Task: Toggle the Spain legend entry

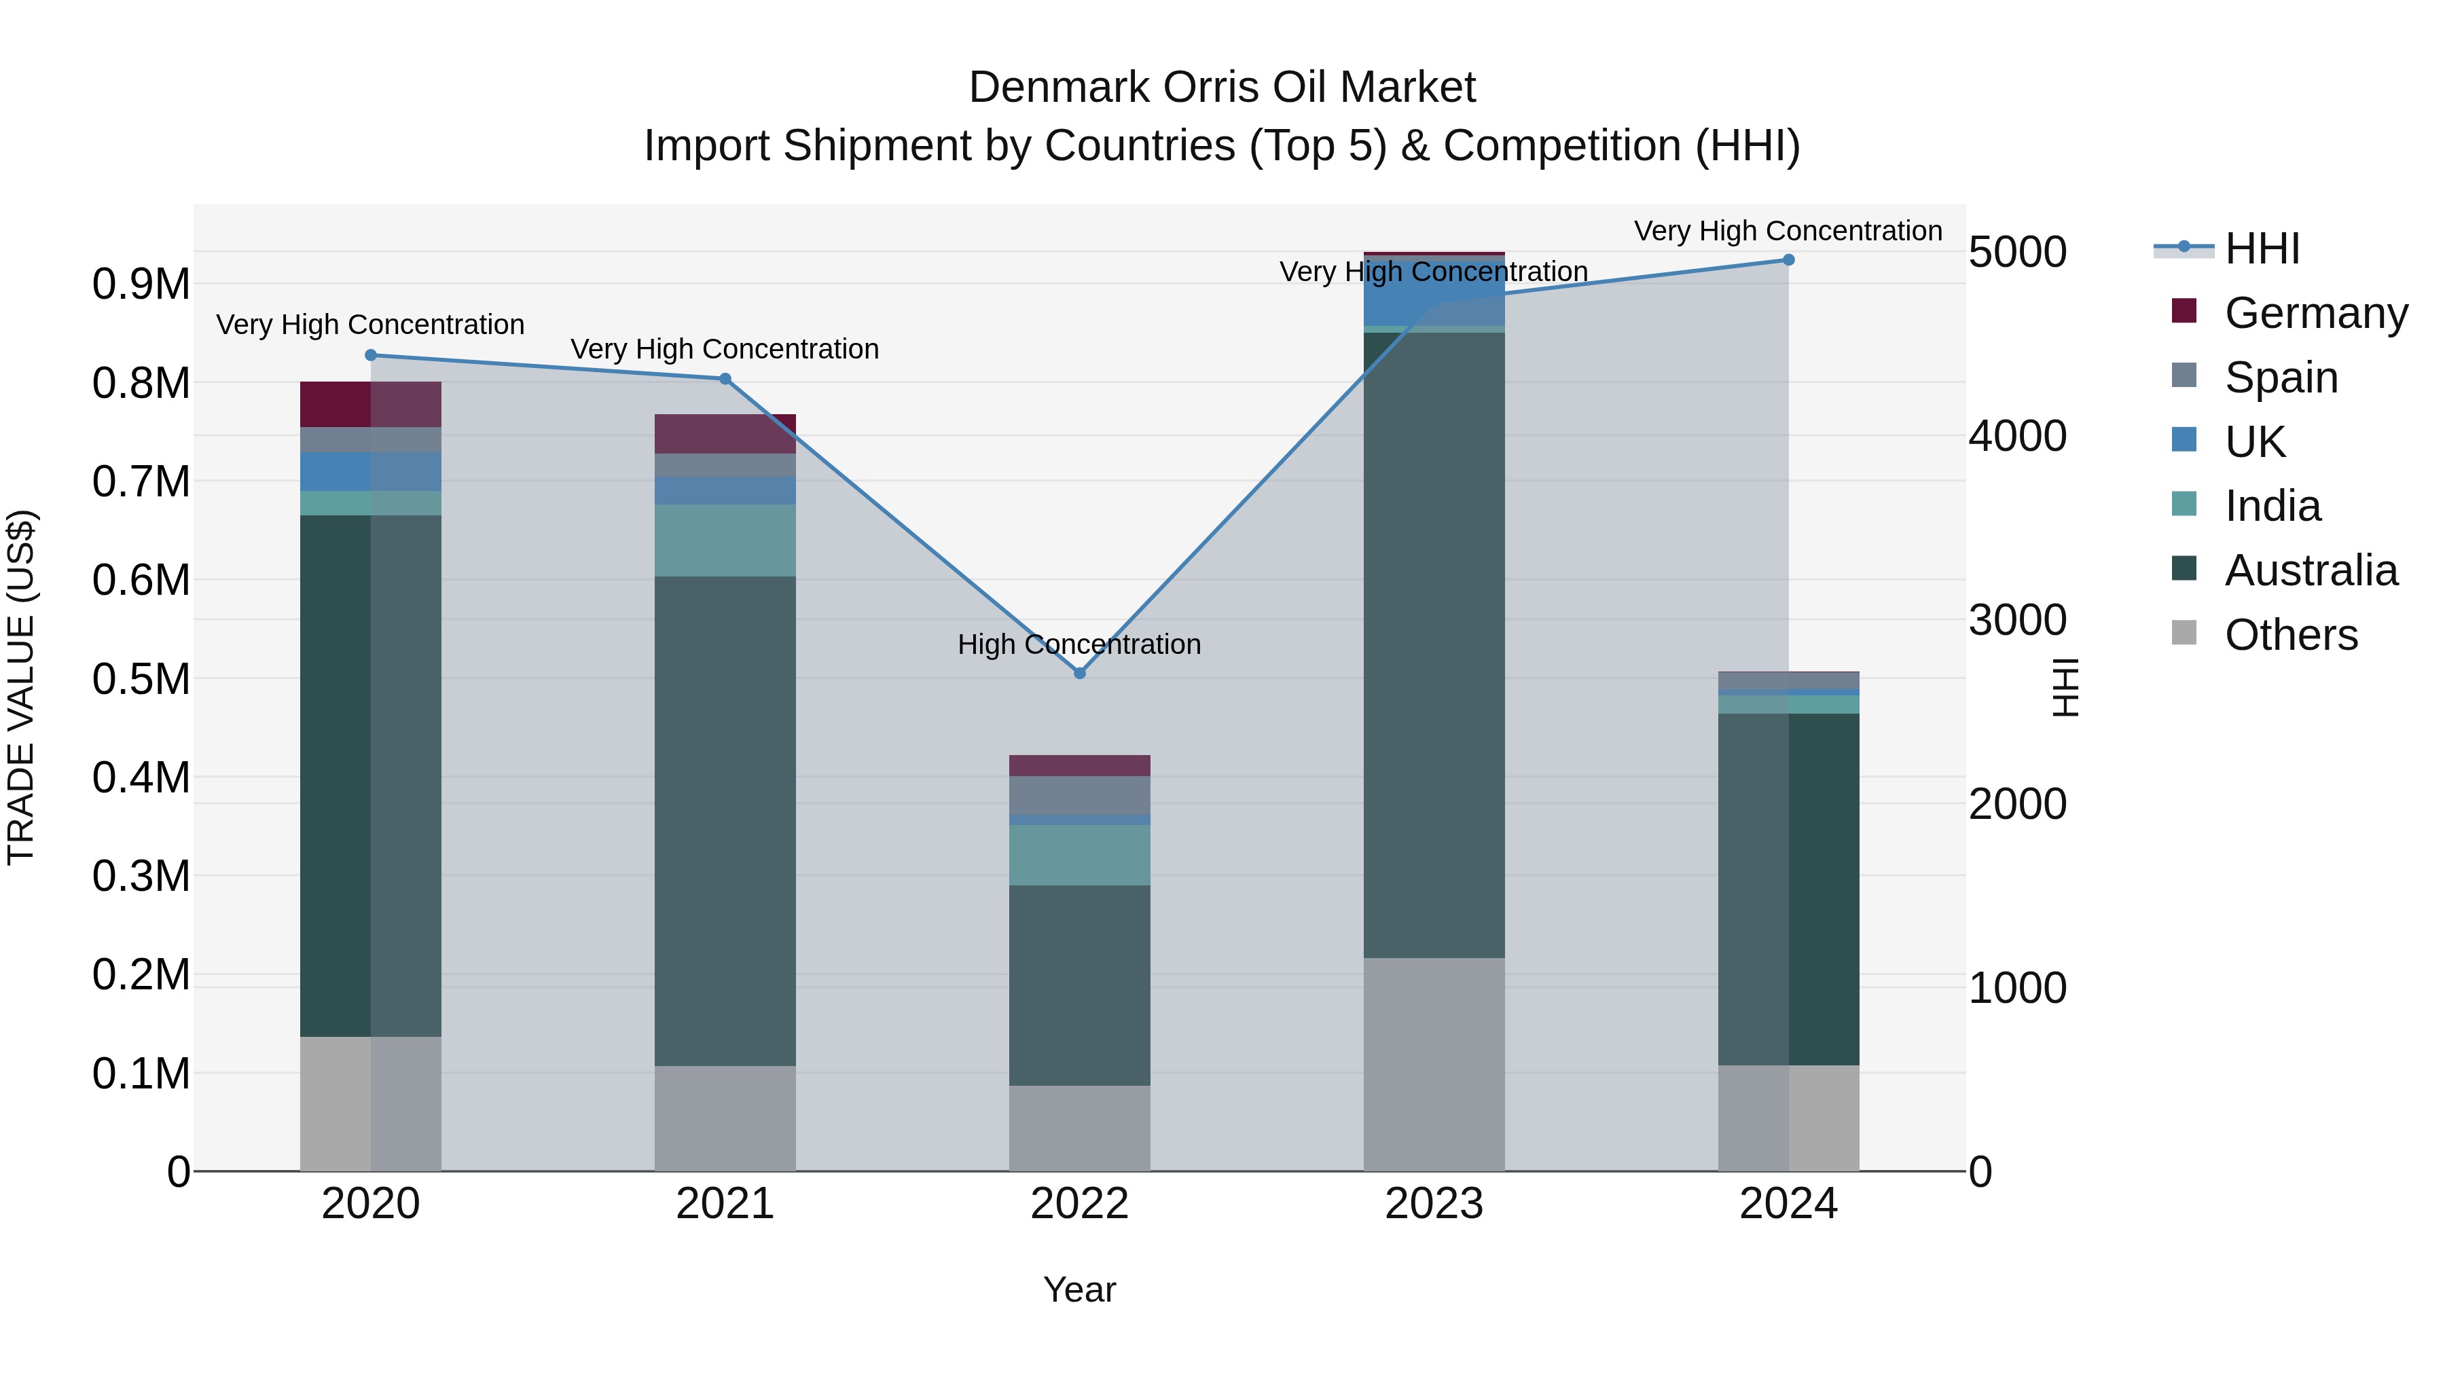Action: (2254, 377)
